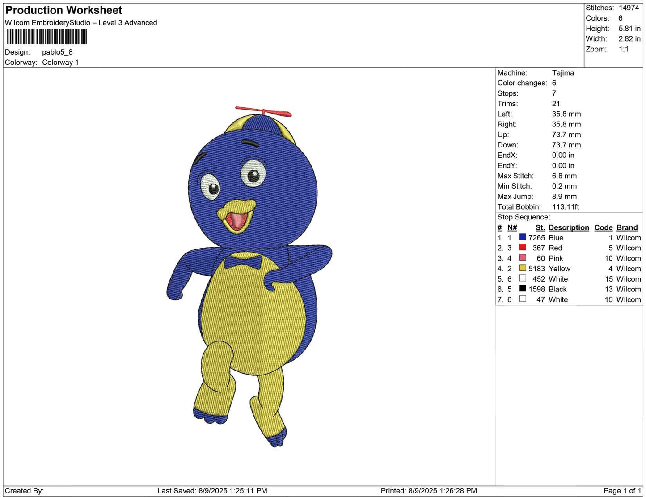Click the 'Brand' column header
The height and width of the screenshot is (497, 646).
tap(627, 227)
